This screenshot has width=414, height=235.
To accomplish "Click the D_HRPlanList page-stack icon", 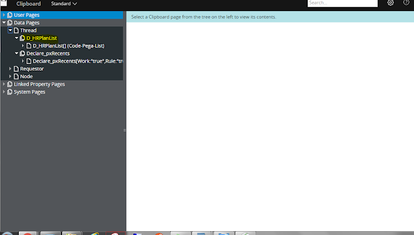I will (23, 38).
